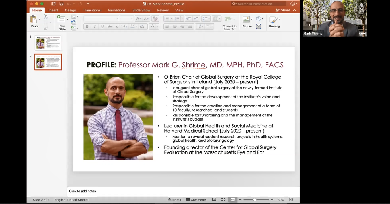
Task: Click the Reset slide icon
Action: click(73, 22)
